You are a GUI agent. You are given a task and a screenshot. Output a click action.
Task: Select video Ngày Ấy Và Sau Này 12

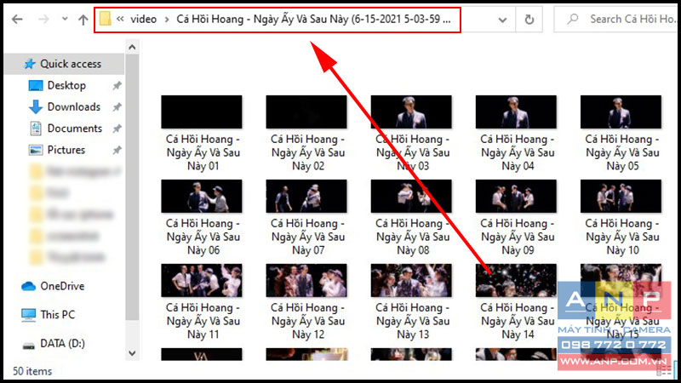[307, 302]
